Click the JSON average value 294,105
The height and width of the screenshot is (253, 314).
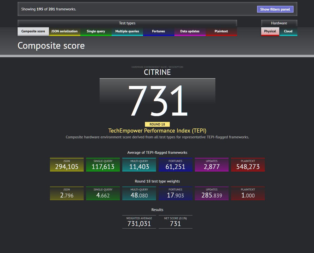[x=67, y=167]
